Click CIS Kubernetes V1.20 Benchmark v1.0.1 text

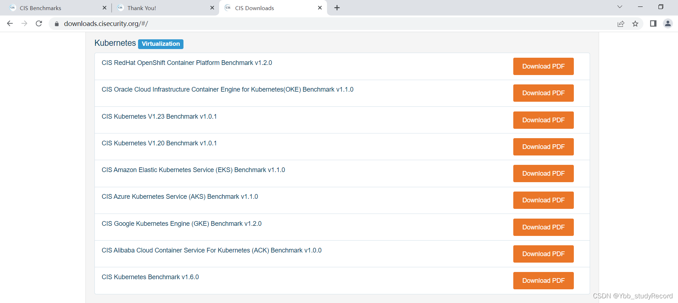[159, 143]
